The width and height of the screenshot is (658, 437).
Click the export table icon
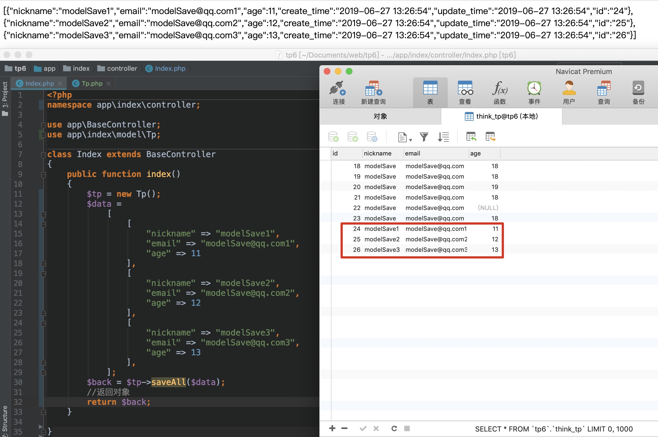tap(490, 136)
